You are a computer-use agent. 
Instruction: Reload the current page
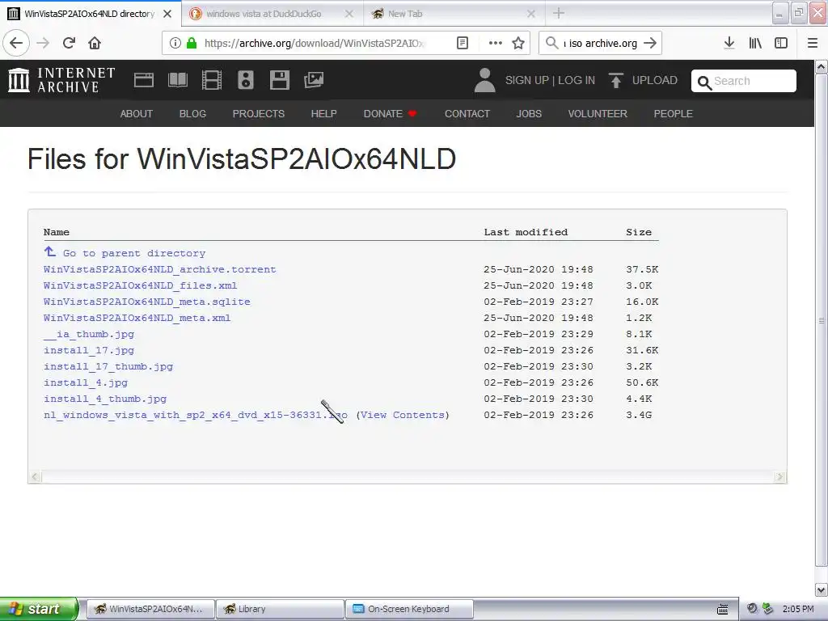(69, 43)
